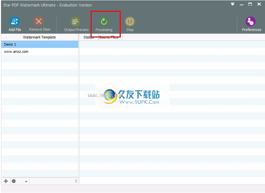Click the Stop icon
The image size is (265, 193).
[130, 22]
